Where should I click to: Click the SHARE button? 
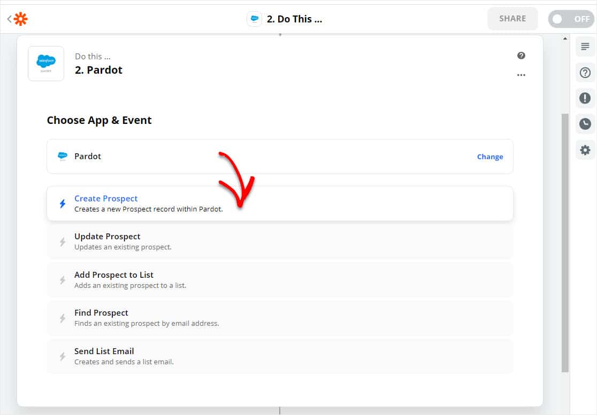pyautogui.click(x=512, y=19)
